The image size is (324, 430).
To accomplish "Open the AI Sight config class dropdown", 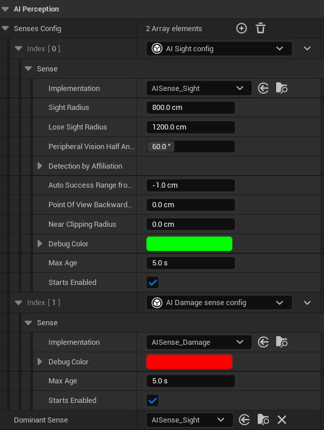I will tap(219, 48).
